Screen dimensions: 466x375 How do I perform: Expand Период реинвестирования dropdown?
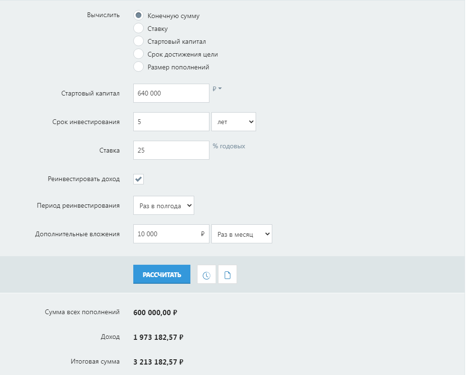point(164,205)
